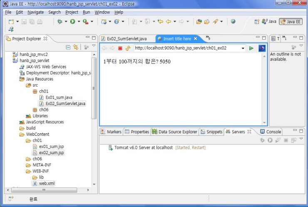The width and height of the screenshot is (308, 207).
Task: Open the web browser globe toolbar icon
Action: 233,22
